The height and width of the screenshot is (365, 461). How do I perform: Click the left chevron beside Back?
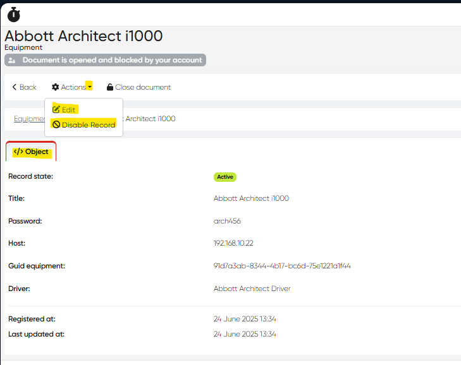15,87
